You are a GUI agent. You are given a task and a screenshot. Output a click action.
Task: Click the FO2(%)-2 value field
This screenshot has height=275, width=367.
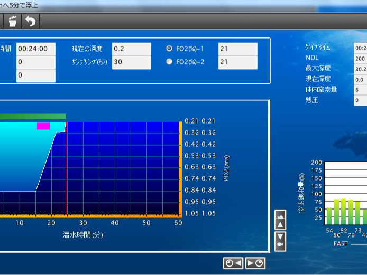237,62
